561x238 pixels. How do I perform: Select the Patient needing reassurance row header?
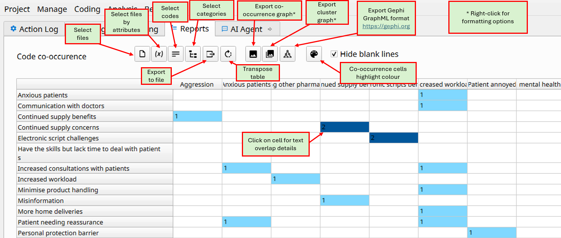(x=95, y=222)
